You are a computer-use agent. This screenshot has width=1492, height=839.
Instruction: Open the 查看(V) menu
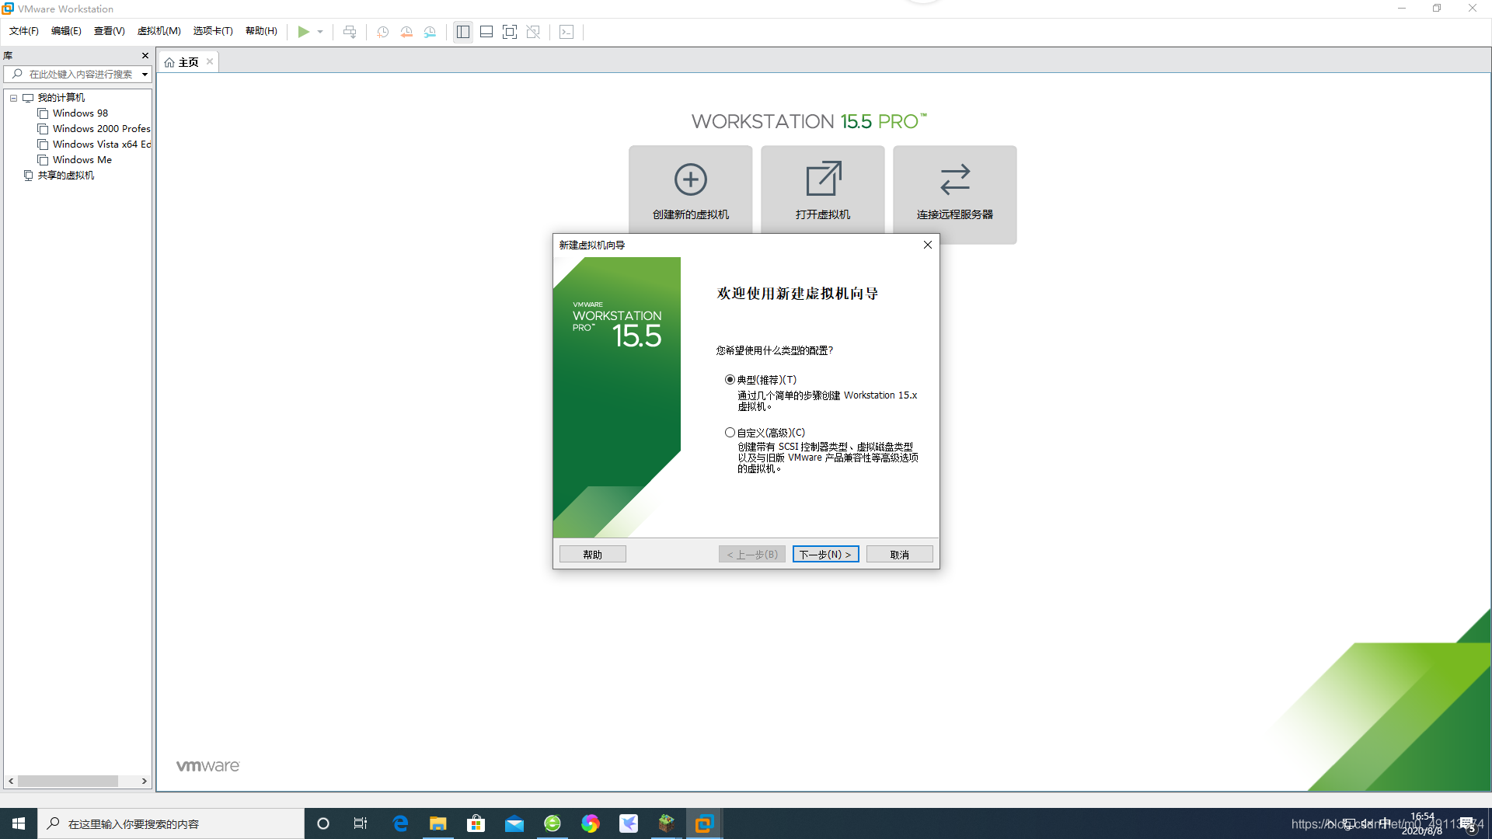point(109,31)
